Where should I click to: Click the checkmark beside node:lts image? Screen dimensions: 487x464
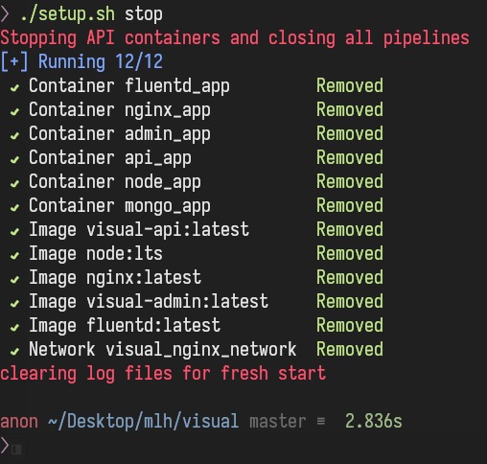coord(14,255)
